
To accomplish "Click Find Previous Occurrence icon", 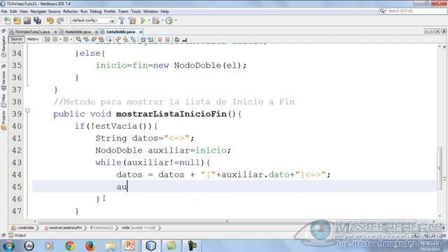I will [x=86, y=39].
